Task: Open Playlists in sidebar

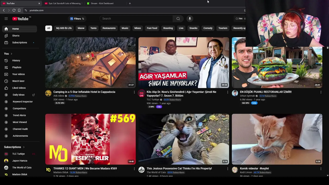Action: tap(20, 67)
